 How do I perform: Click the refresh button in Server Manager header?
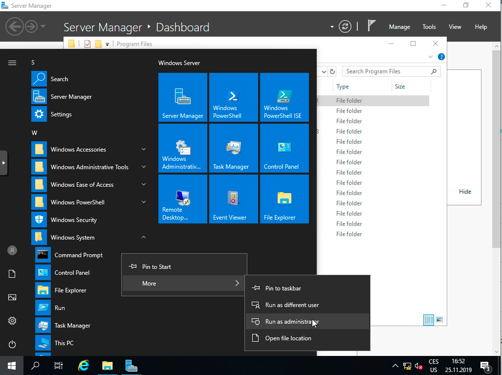[x=345, y=27]
